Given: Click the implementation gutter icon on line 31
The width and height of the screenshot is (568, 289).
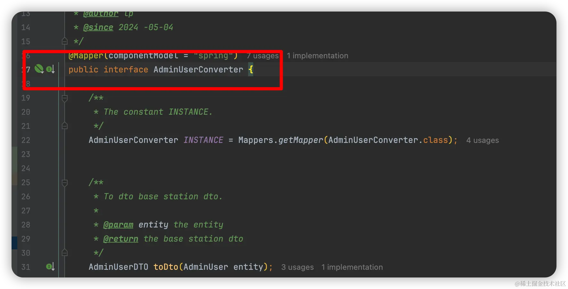Looking at the screenshot, I should tap(51, 267).
